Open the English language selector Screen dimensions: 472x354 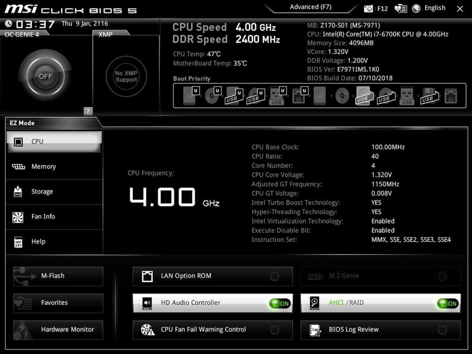tap(435, 8)
